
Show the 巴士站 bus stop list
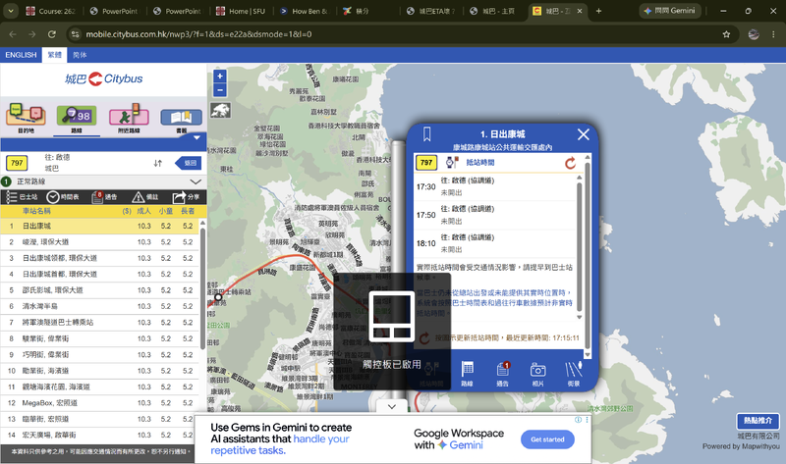22,197
